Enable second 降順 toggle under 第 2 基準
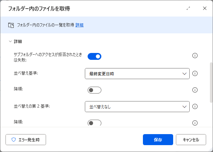Image resolution: width=213 pixels, height=152 pixels. (x=94, y=123)
